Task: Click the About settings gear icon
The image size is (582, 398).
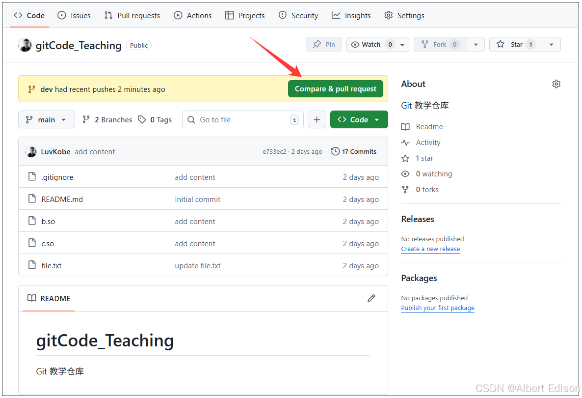Action: click(x=556, y=84)
